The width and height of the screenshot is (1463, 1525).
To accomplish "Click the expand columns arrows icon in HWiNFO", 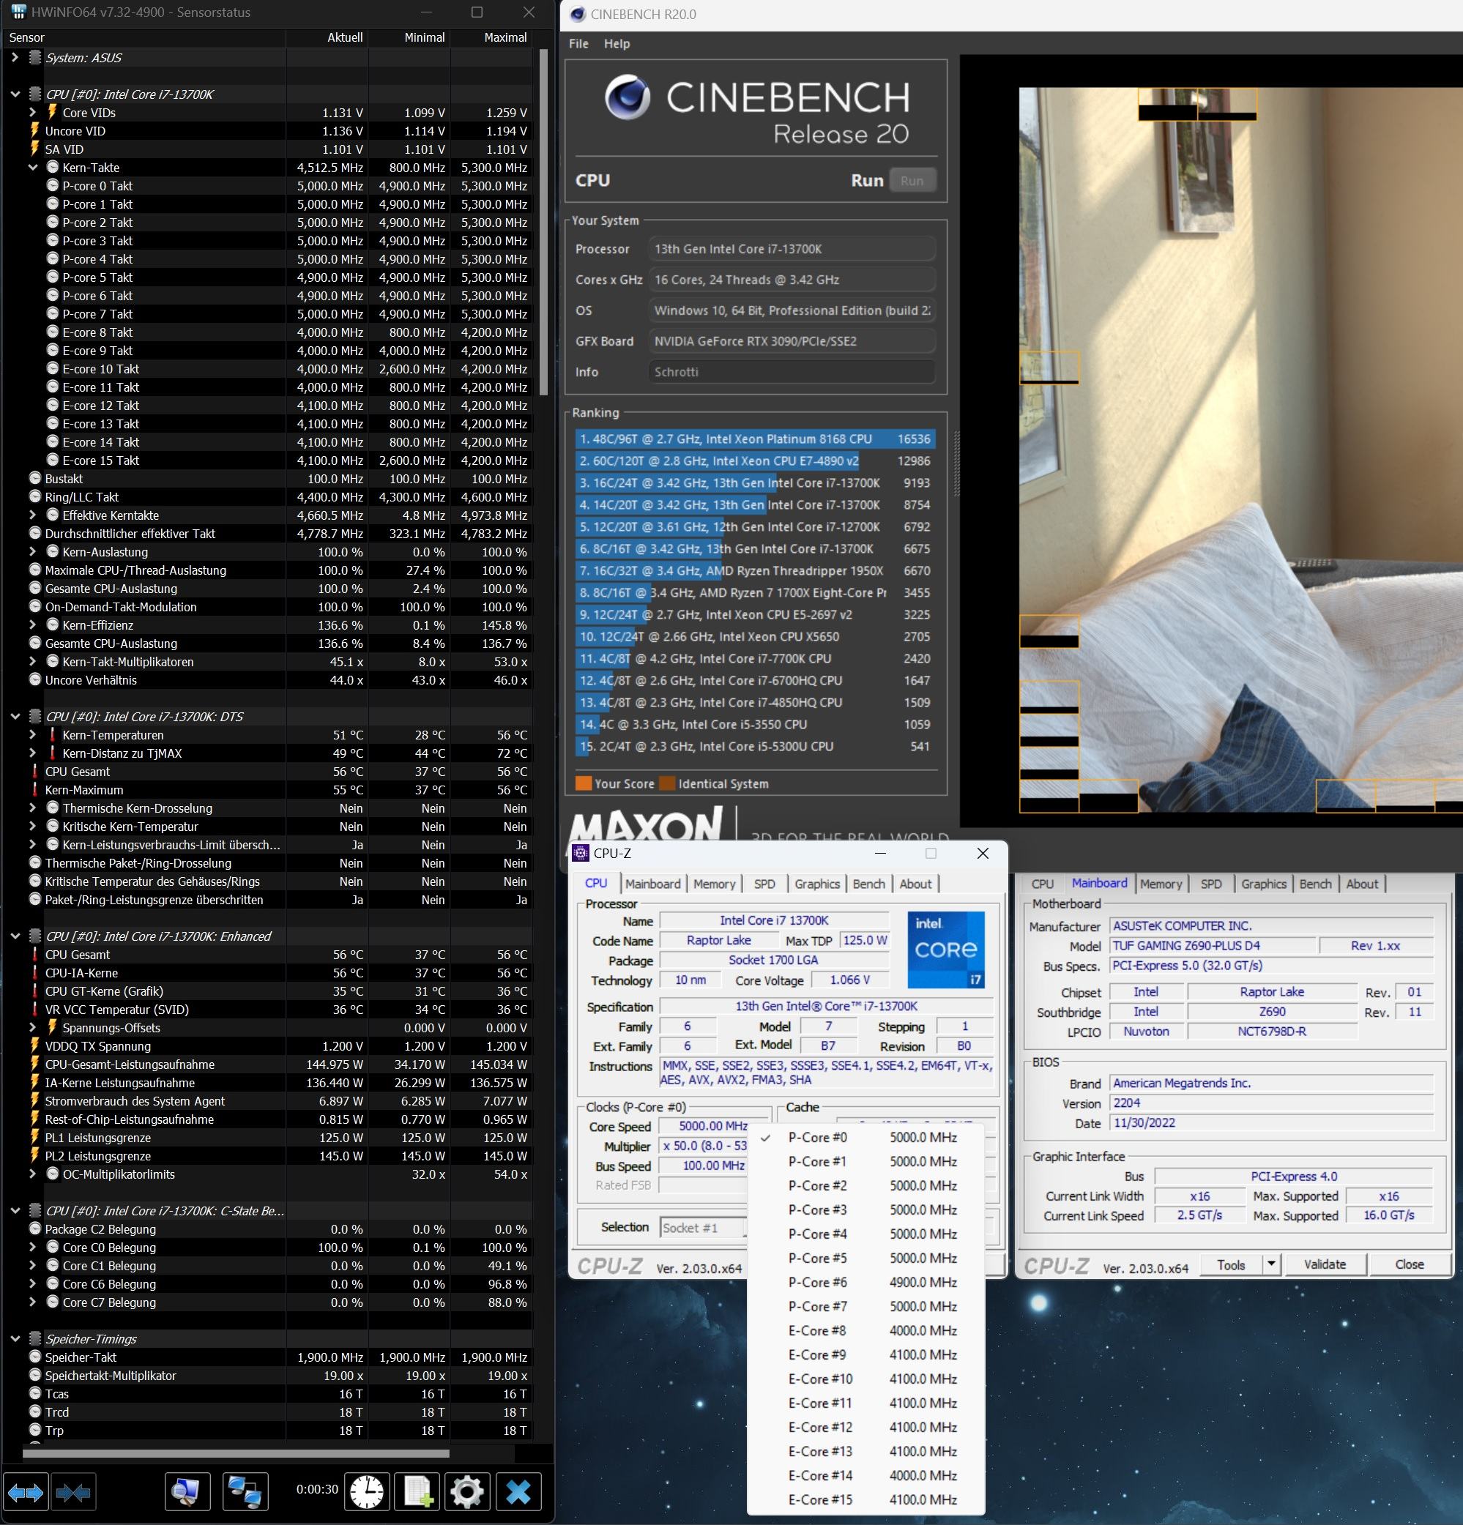I will pos(26,1492).
